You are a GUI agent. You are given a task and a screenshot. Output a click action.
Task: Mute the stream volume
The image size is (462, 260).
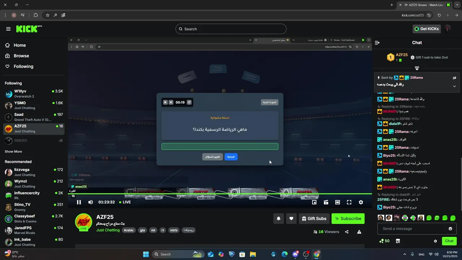(x=91, y=202)
